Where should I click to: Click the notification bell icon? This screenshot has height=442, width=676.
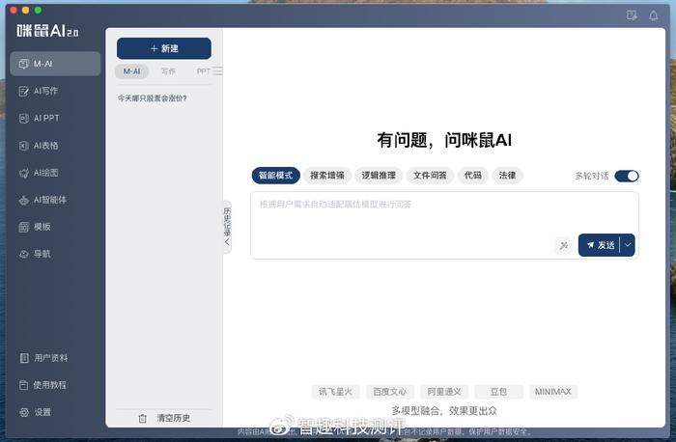pos(654,16)
